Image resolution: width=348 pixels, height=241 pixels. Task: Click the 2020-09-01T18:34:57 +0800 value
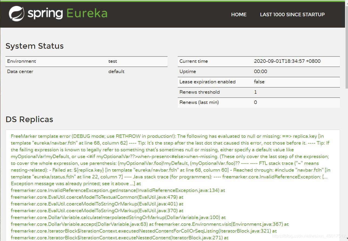point(287,61)
